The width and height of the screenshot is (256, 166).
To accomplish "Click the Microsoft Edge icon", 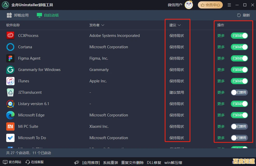I will tap(10, 115).
